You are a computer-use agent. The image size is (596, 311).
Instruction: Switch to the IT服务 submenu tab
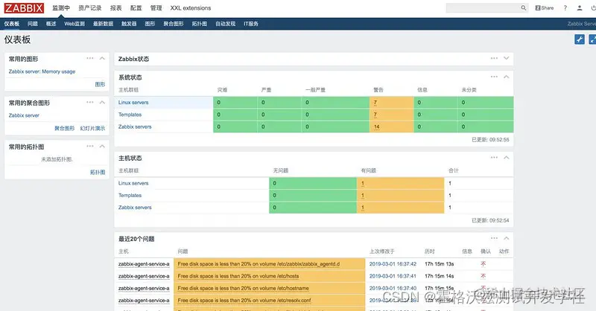click(x=251, y=24)
